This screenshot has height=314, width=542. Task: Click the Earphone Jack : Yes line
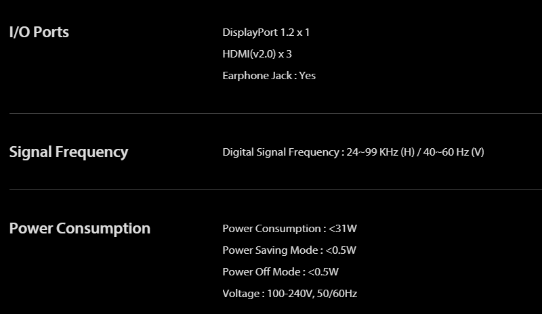coord(269,76)
